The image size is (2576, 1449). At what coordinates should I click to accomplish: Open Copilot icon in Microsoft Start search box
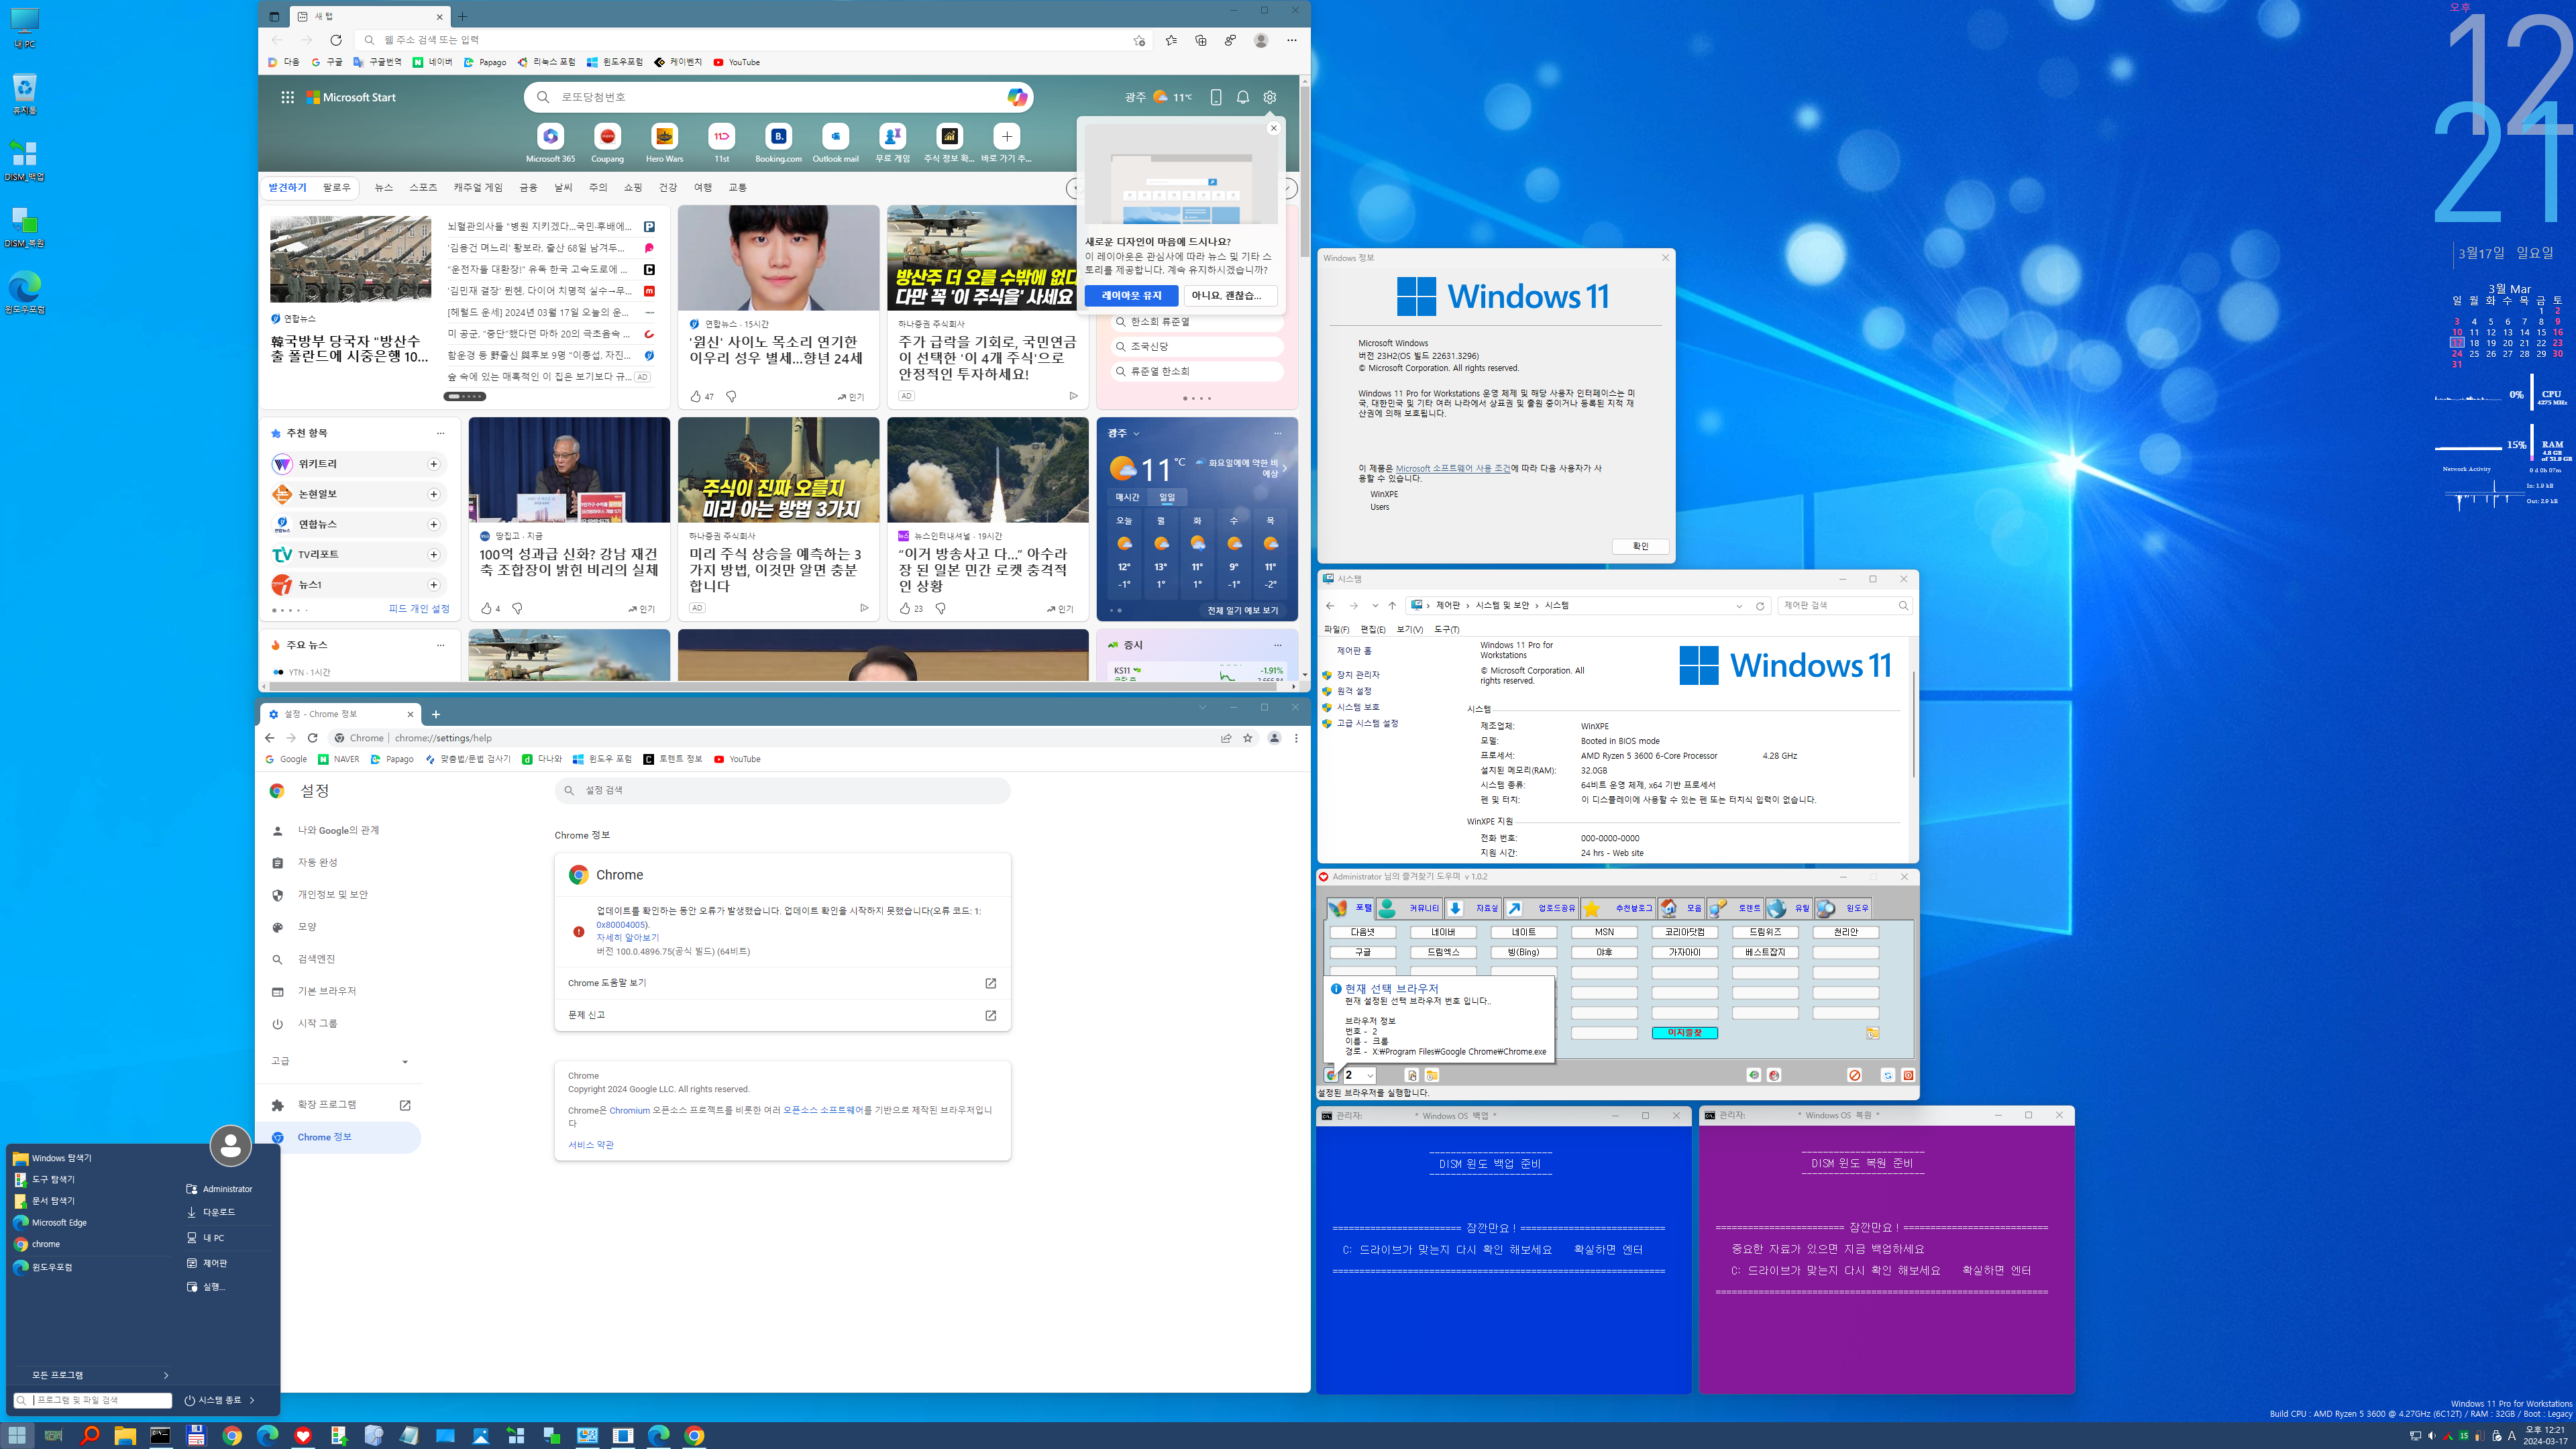[1017, 97]
